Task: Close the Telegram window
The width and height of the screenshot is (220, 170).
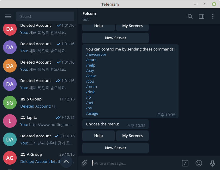Action: tap(214, 4)
